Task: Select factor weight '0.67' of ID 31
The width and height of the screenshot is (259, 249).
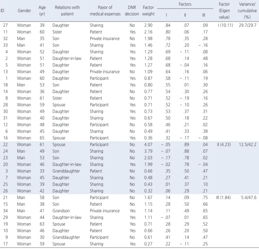Action: [x=148, y=118]
